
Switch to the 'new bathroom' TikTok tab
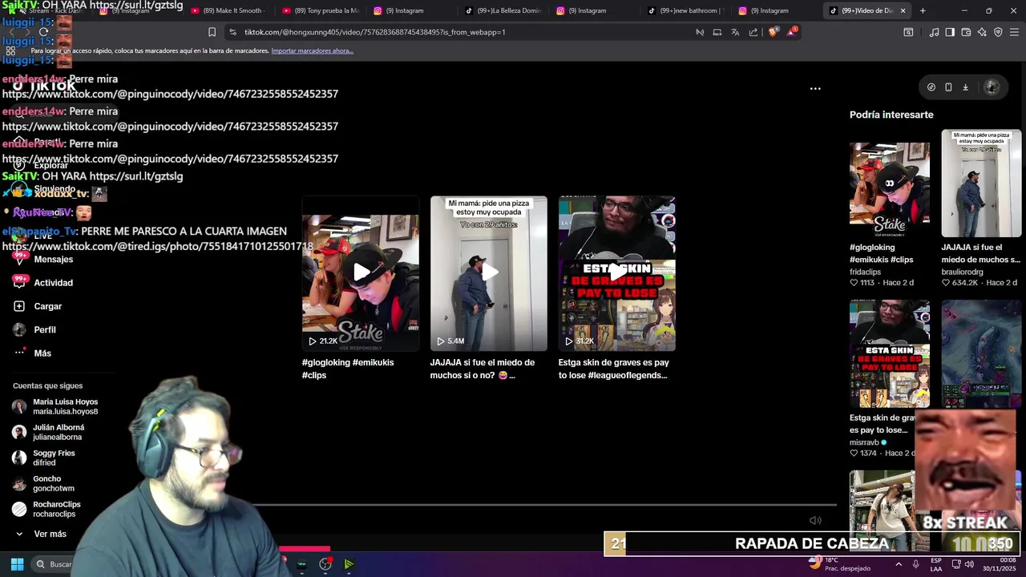point(686,10)
